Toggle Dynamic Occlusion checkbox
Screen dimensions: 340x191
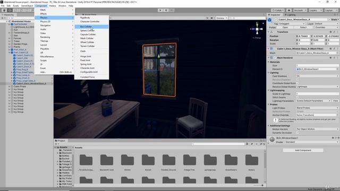[297, 133]
